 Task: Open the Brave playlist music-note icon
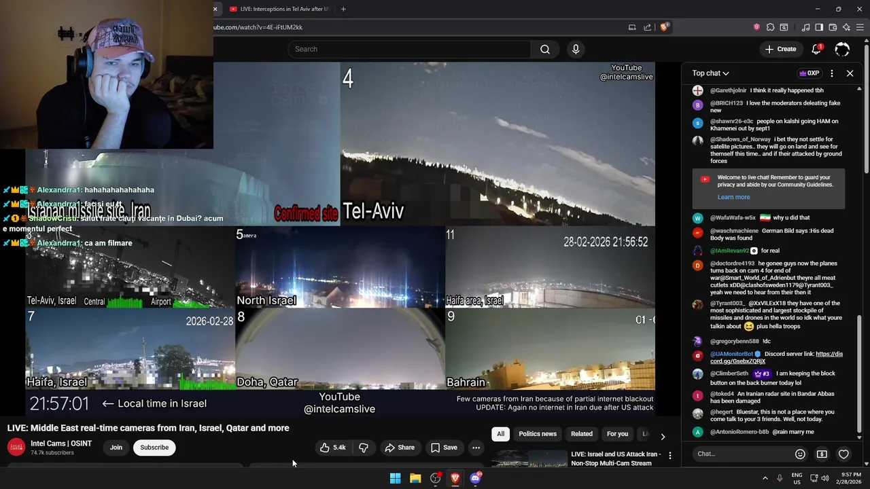(x=805, y=27)
